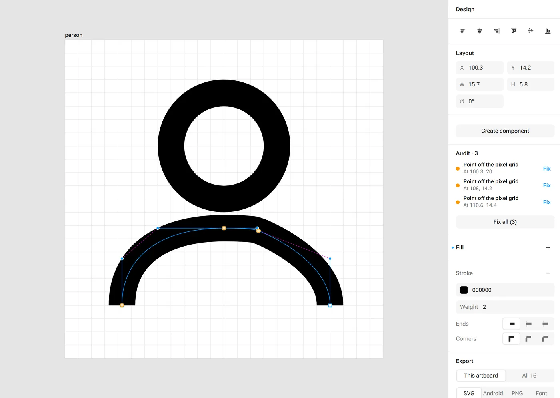Open the black stroke color swatch
Screen dimensions: 560x398
[x=464, y=290]
